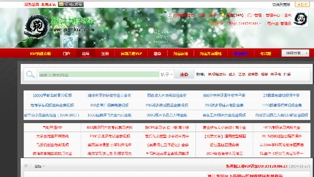Open 微信微营销实战技巧大全 link

tap(52, 153)
